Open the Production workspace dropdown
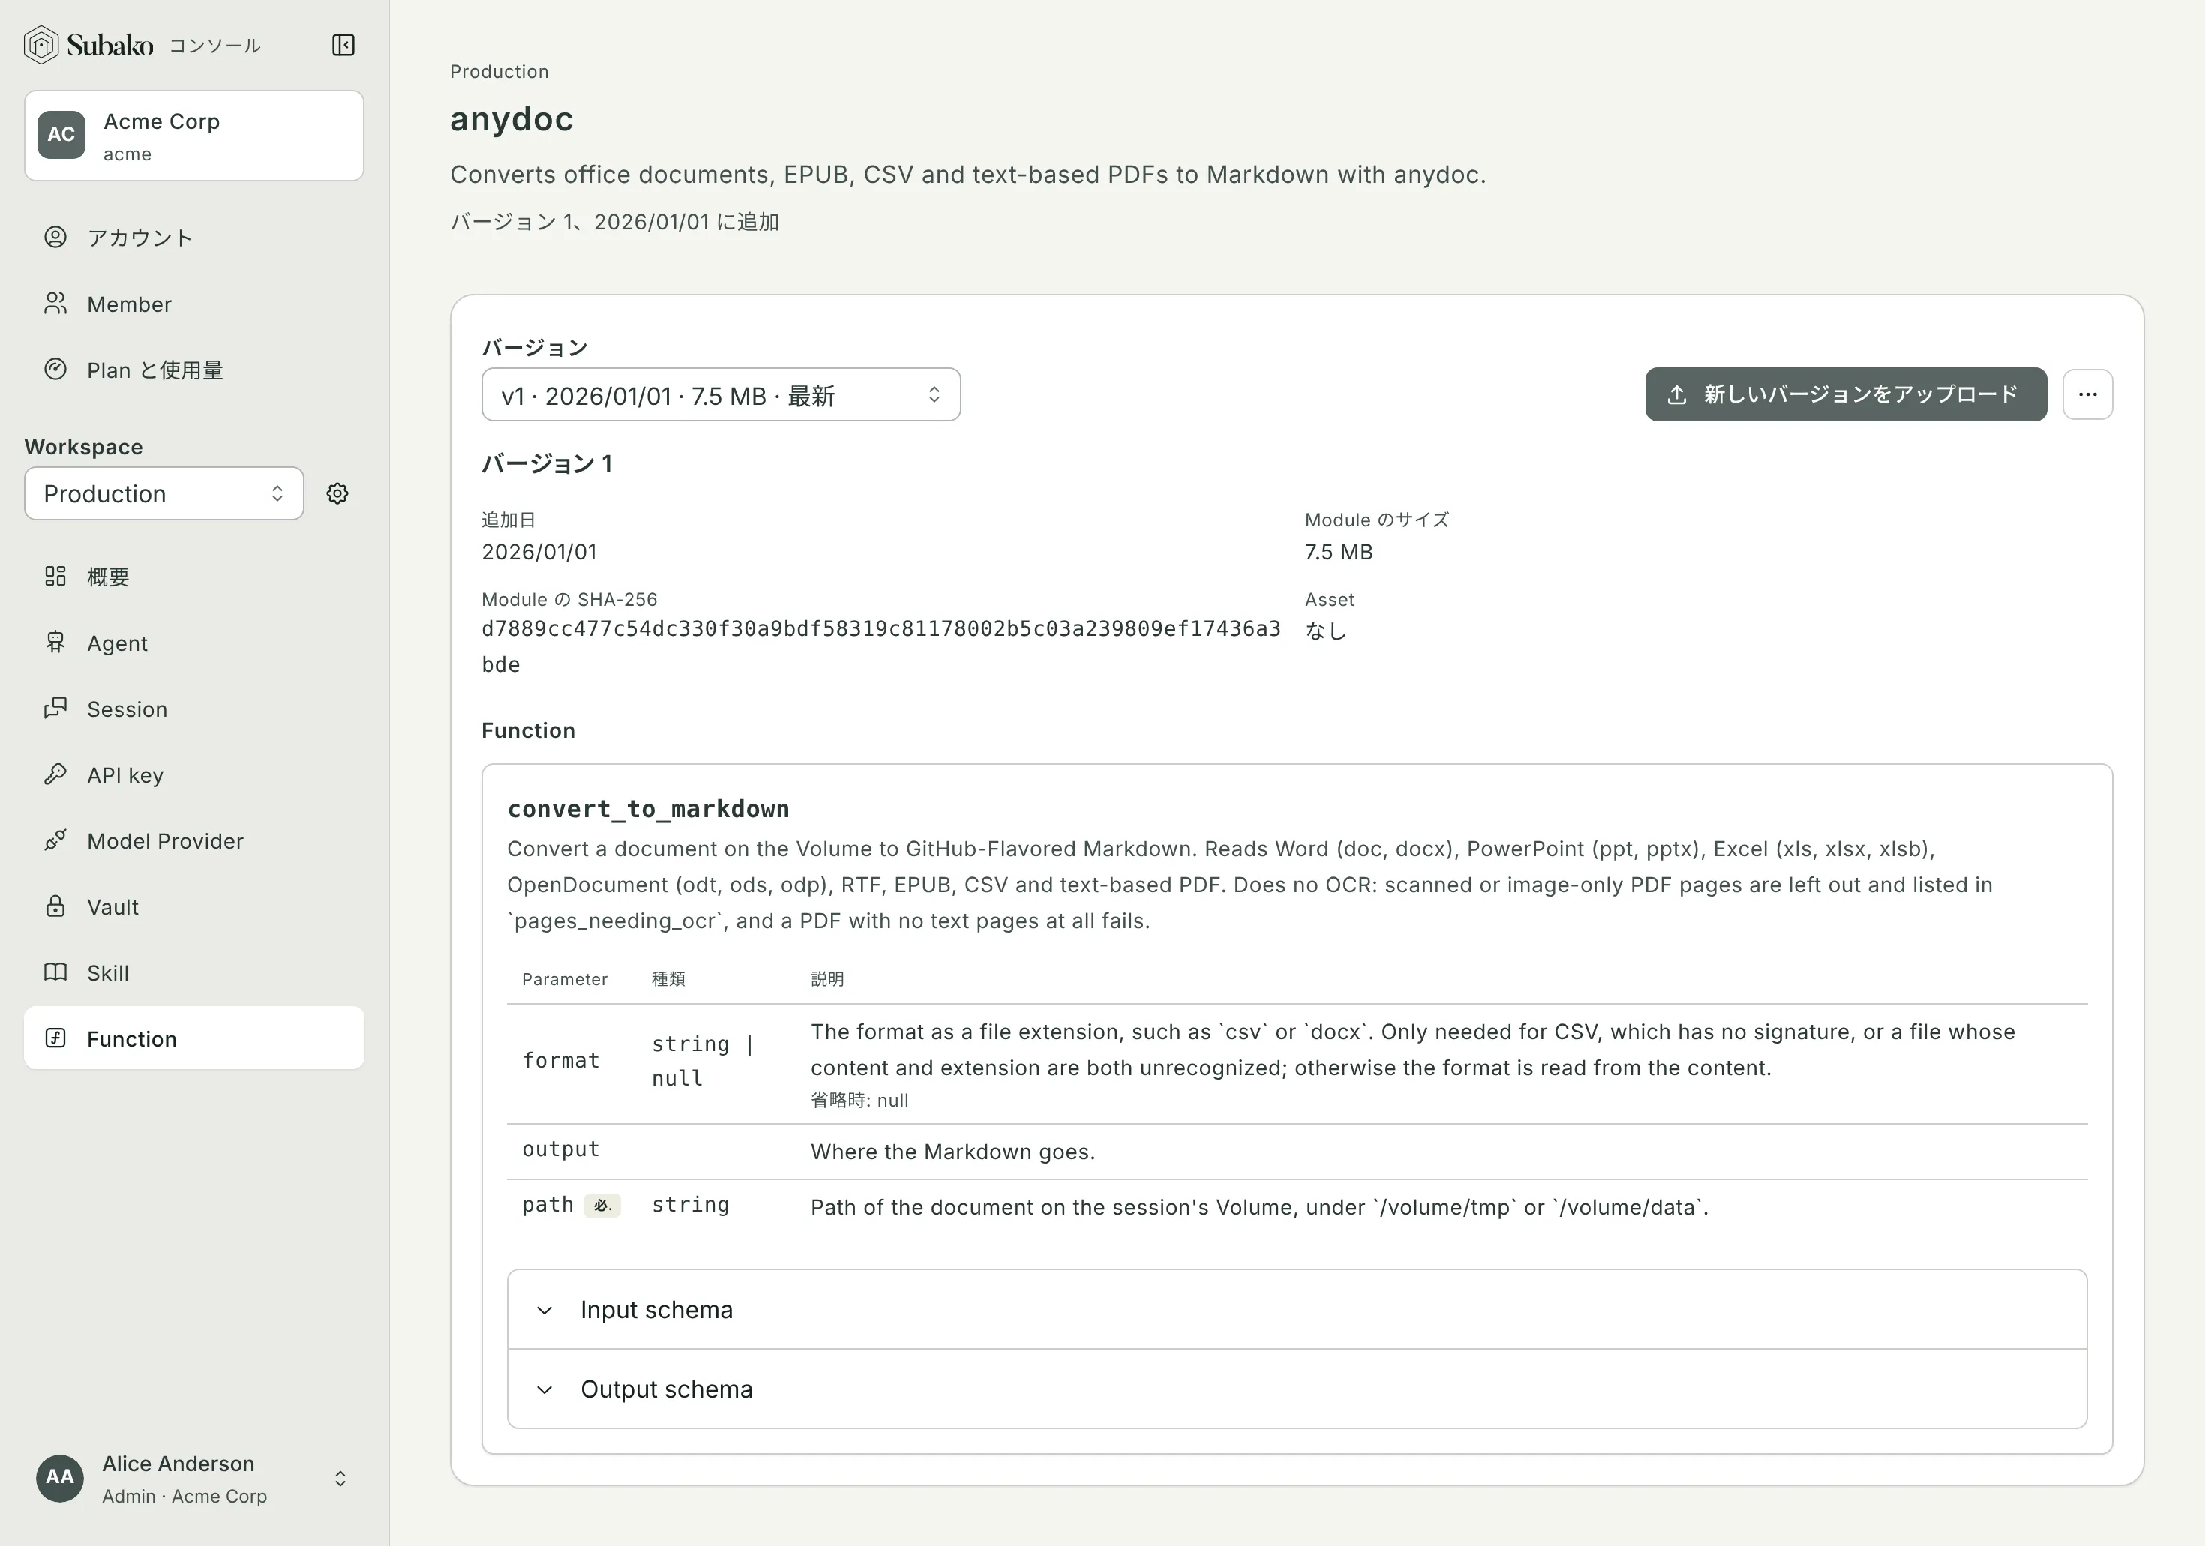 point(164,493)
